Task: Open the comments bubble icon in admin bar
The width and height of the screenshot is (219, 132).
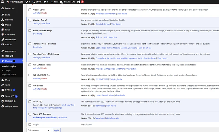Action: pyautogui.click(x=45, y=2)
